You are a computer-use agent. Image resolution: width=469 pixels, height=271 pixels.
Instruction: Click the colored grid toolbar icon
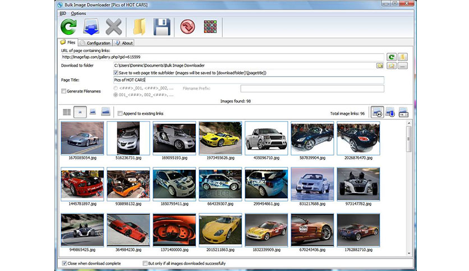210,27
